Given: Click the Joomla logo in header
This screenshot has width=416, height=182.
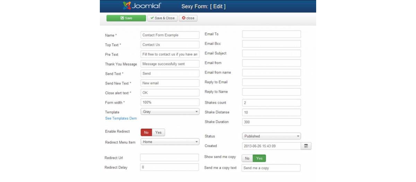Looking at the screenshot, I should [x=142, y=6].
